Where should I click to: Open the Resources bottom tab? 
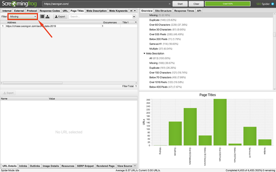pyautogui.click(x=68, y=166)
